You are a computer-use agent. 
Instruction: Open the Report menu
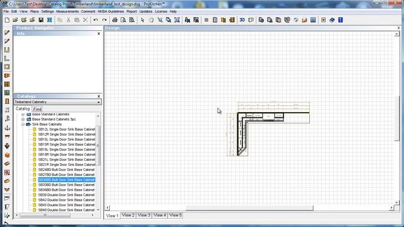pos(131,11)
